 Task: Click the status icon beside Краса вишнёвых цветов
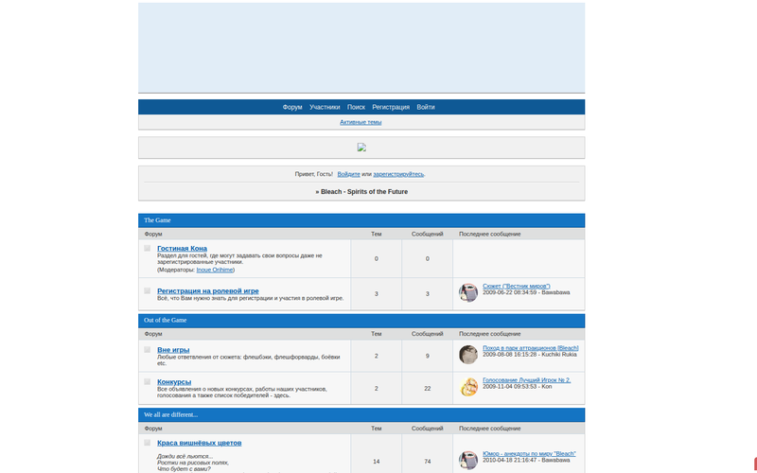click(148, 443)
